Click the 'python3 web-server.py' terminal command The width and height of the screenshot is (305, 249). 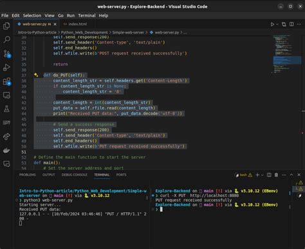pos(48,200)
